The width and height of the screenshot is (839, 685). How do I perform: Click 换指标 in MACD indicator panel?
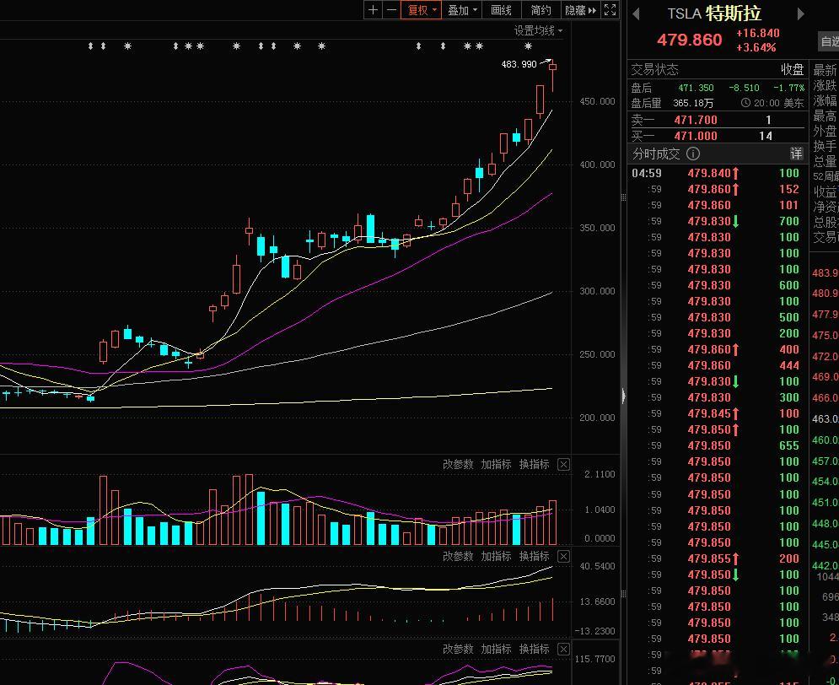point(534,556)
